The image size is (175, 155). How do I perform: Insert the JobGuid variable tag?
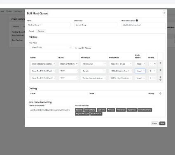click(111, 110)
